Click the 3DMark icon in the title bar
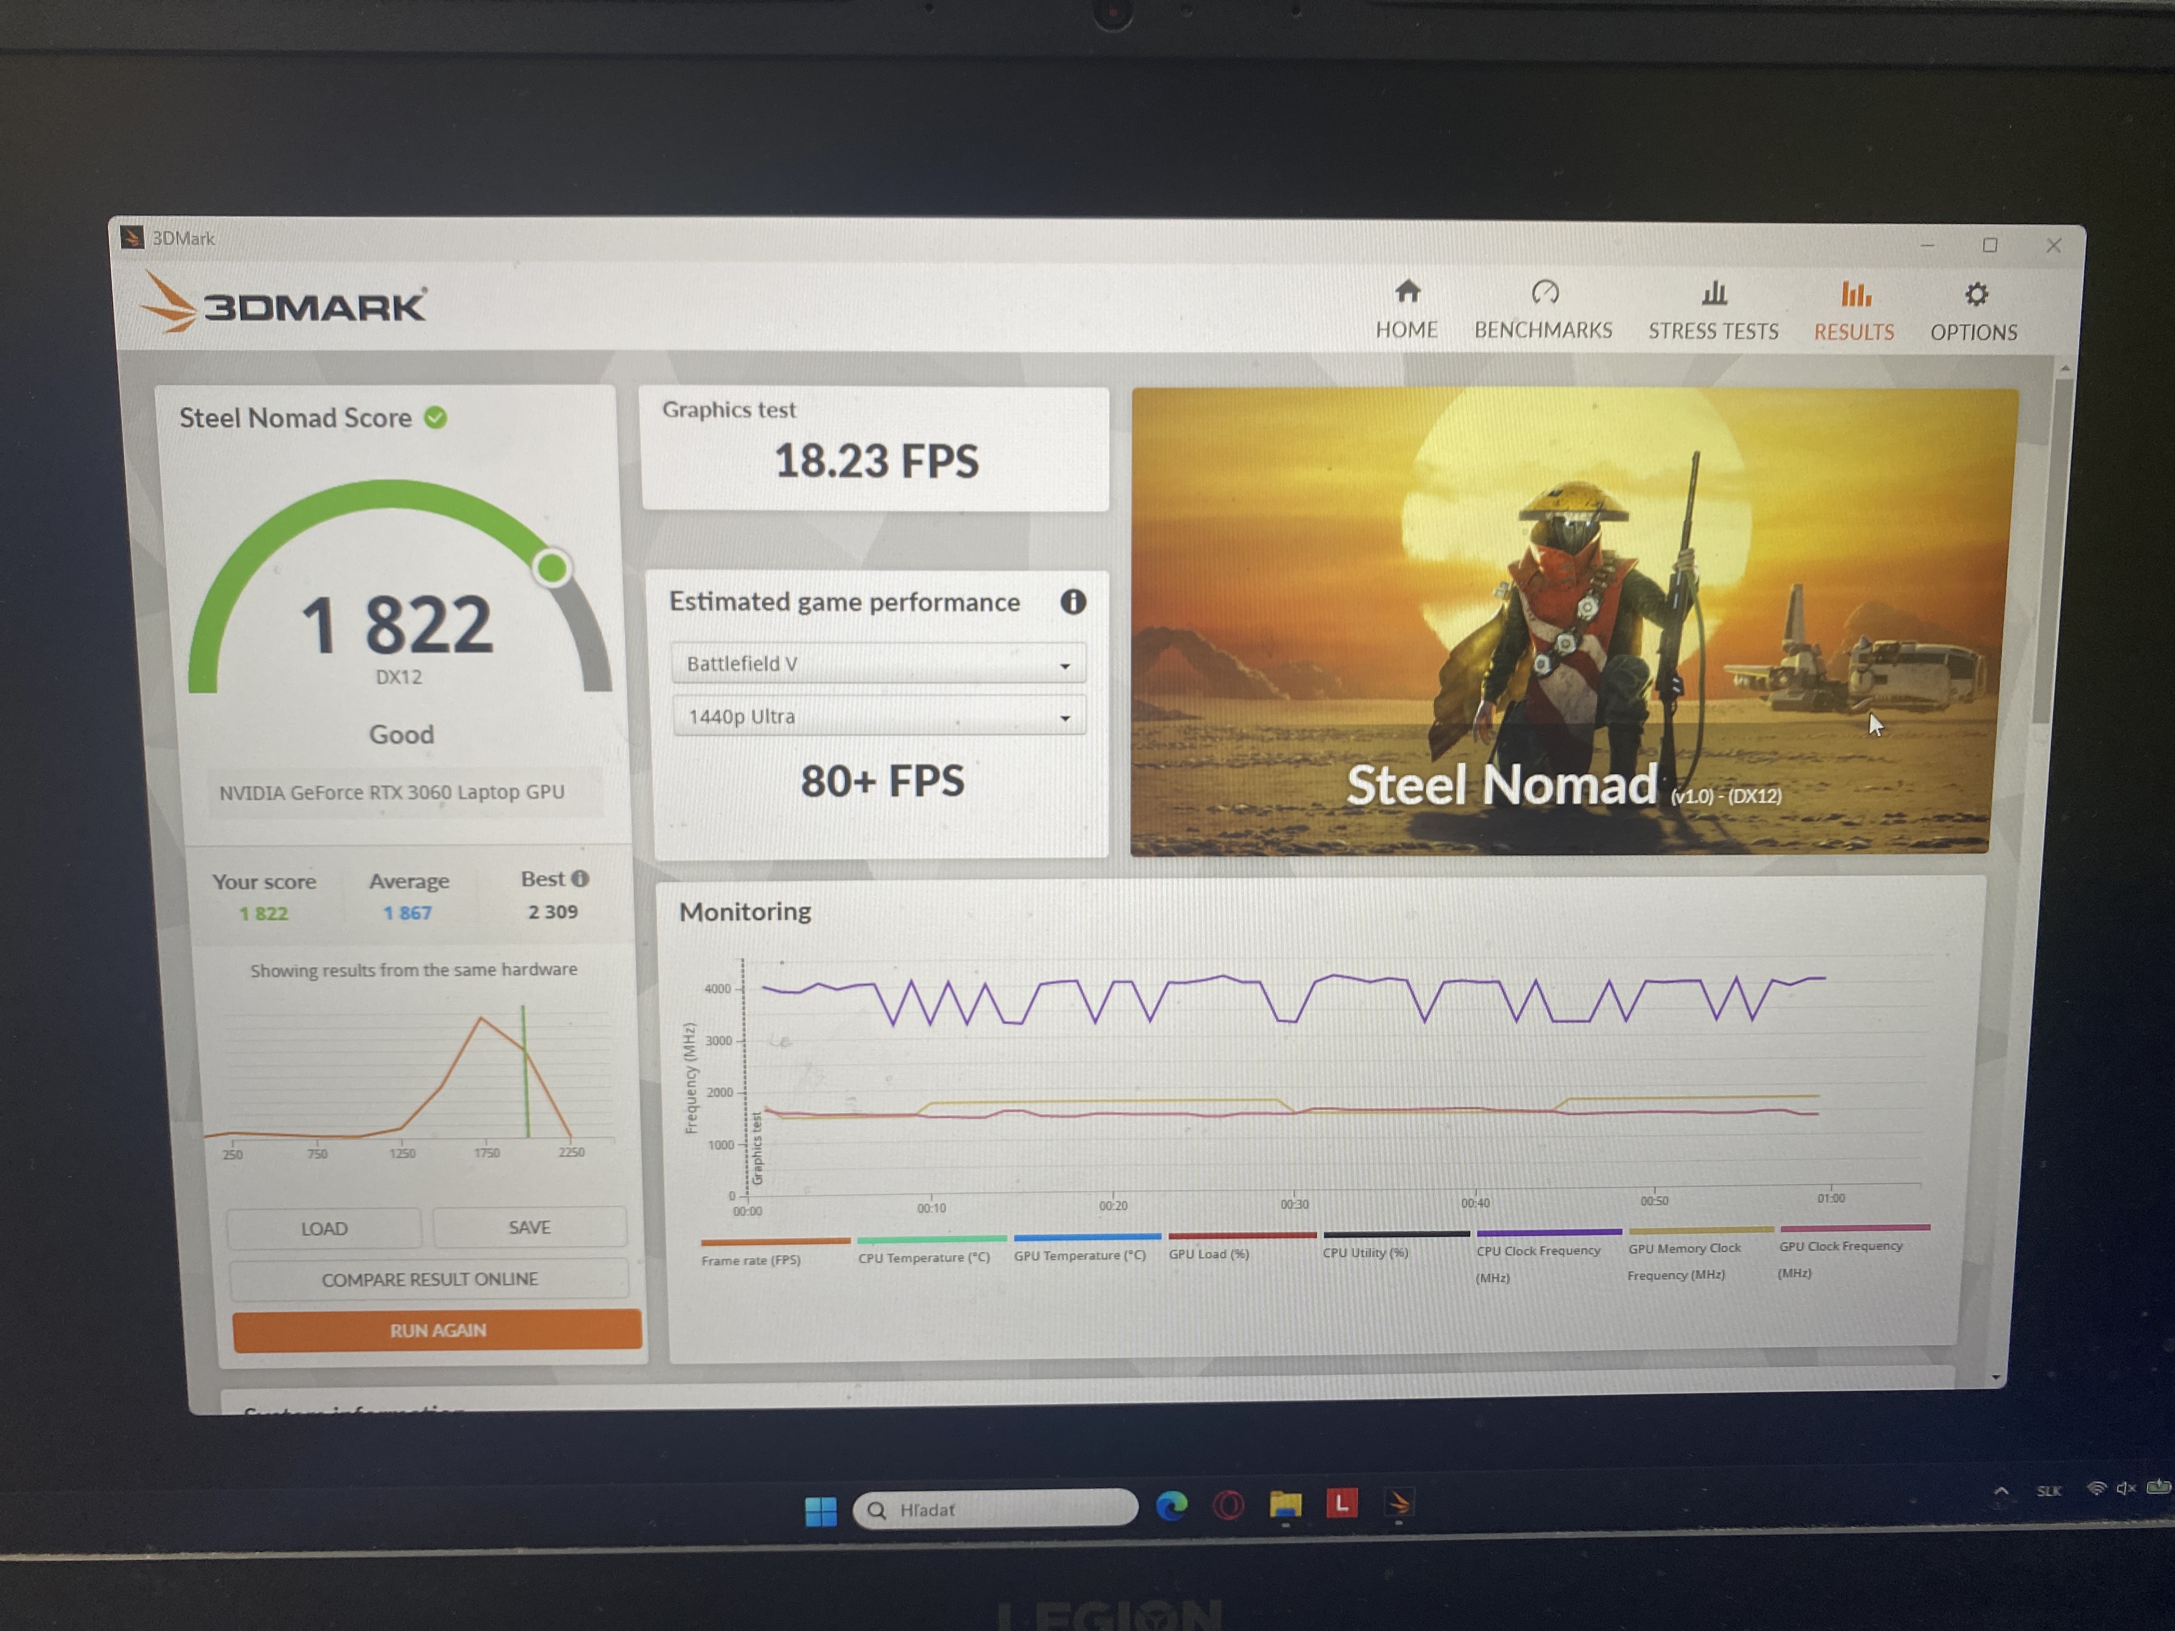 (x=131, y=237)
